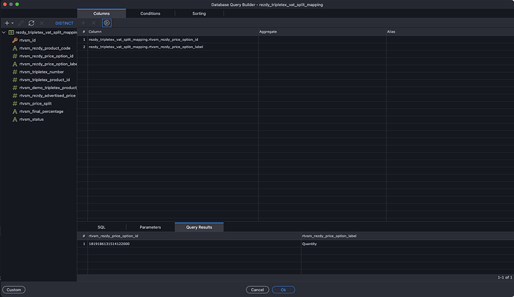Viewport: 514px width, 297px height.
Task: Click the text icon of rtvsm_final_percentage
Action: [15, 111]
